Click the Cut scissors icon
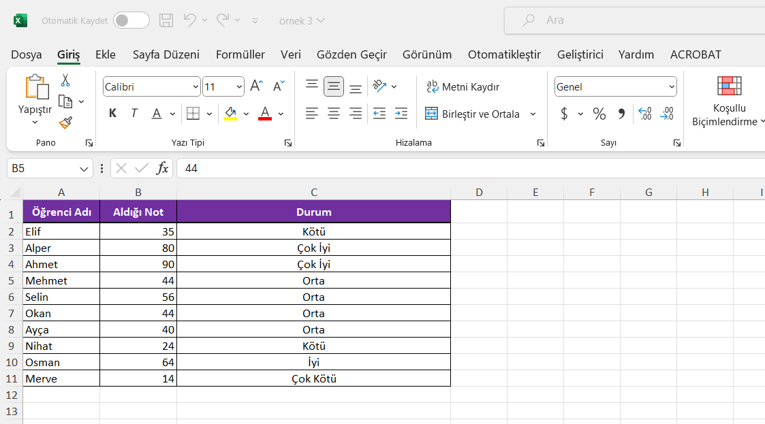Image resolution: width=765 pixels, height=424 pixels. pos(65,80)
